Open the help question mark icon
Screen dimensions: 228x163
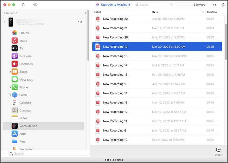pos(223,5)
